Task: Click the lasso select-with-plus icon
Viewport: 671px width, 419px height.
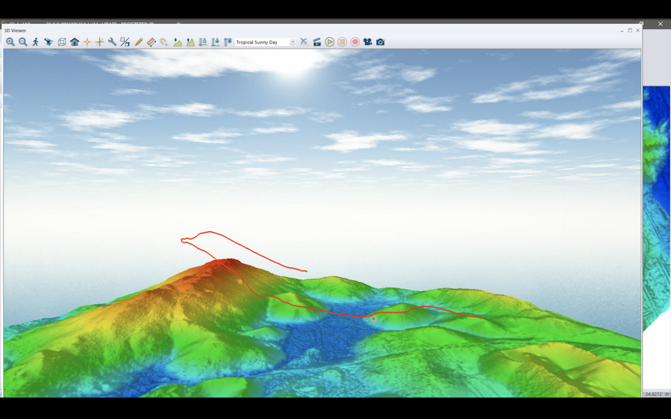Action: click(x=164, y=42)
